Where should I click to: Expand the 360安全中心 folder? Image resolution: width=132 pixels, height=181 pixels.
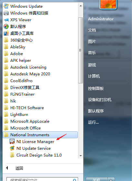coord(18,40)
